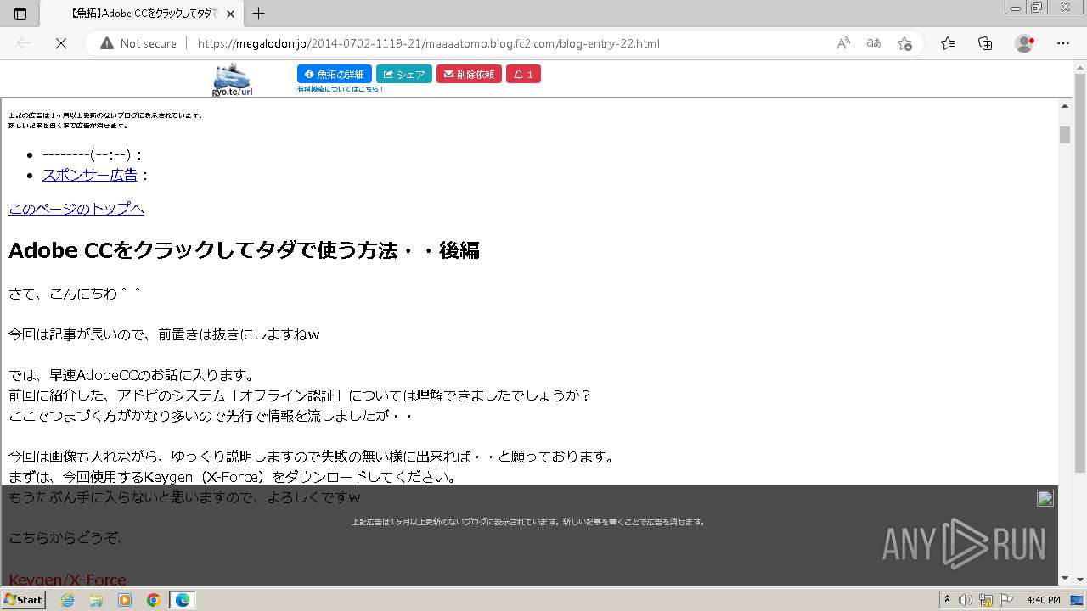Image resolution: width=1087 pixels, height=611 pixels.
Task: Open the Keygen/X-Force download link
Action: (x=67, y=580)
